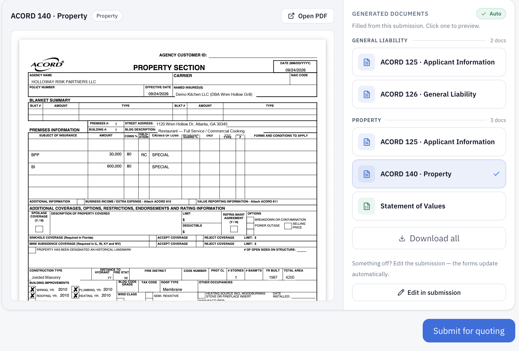Click the document icon of ACORD 126 General Liability

click(x=367, y=94)
